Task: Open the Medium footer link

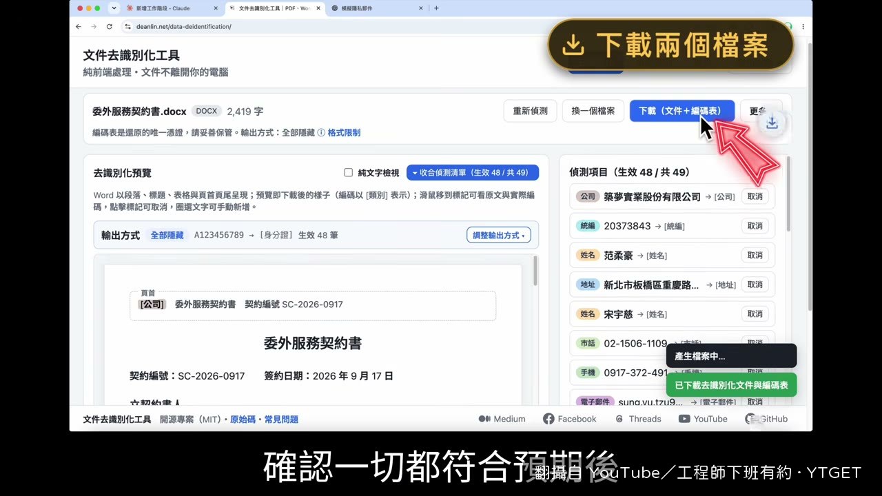Action: point(502,419)
